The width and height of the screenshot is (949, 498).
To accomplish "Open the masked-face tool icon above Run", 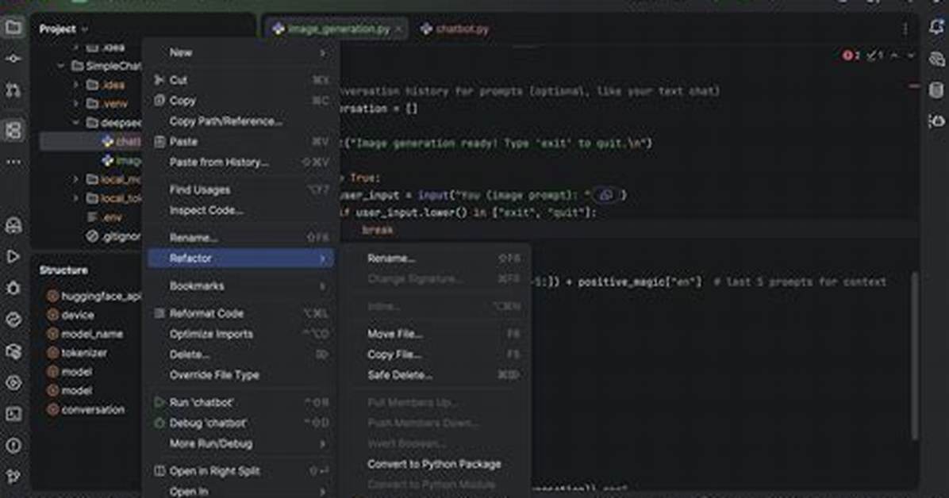I will click(x=13, y=225).
